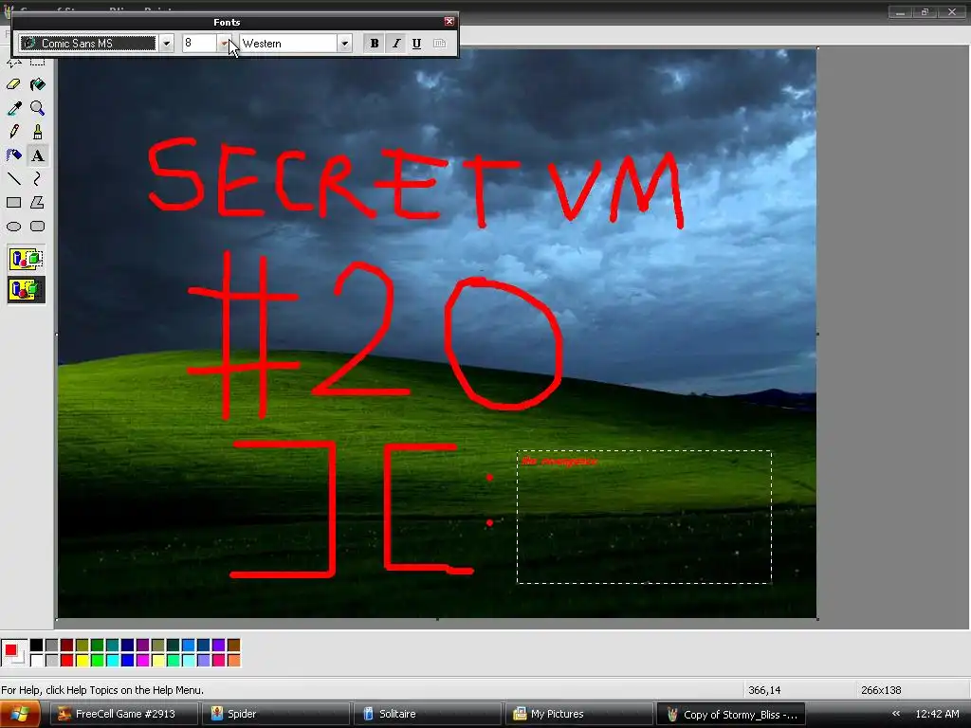
Task: Pick the purple swatch in top row
Action: coord(143,645)
